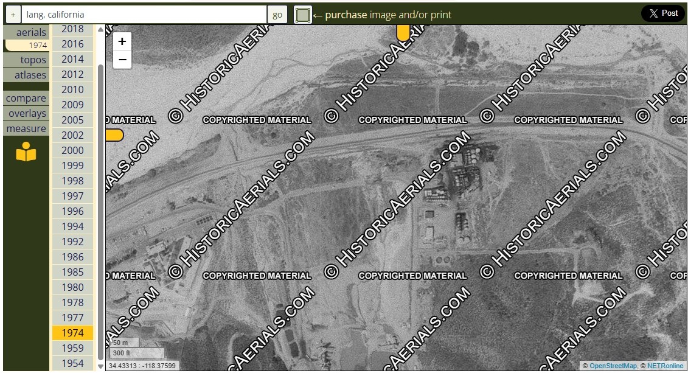
Task: Zoom in on the aerial map
Action: tap(122, 41)
